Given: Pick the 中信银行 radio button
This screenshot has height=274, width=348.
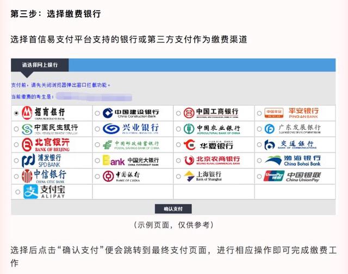Looking at the screenshot, I should click(x=16, y=176).
